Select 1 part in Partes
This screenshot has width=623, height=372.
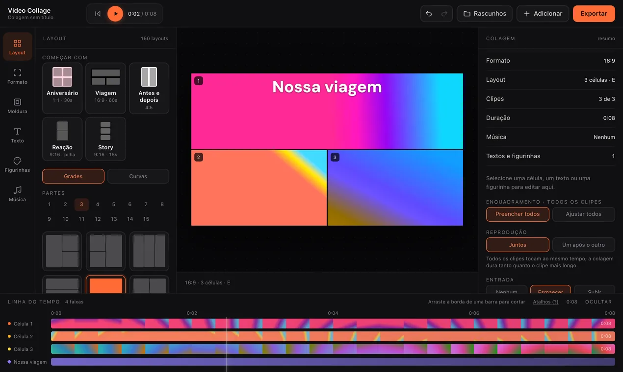click(49, 204)
